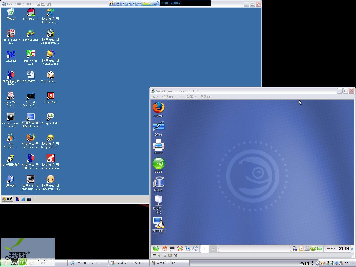Open IBM智能词典 2000 on the remote desktop

11,78
